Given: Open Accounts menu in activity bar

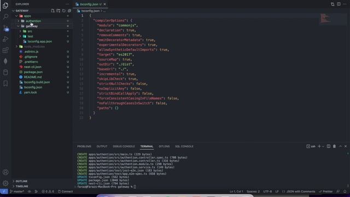Looking at the screenshot, I should [x=5, y=172].
